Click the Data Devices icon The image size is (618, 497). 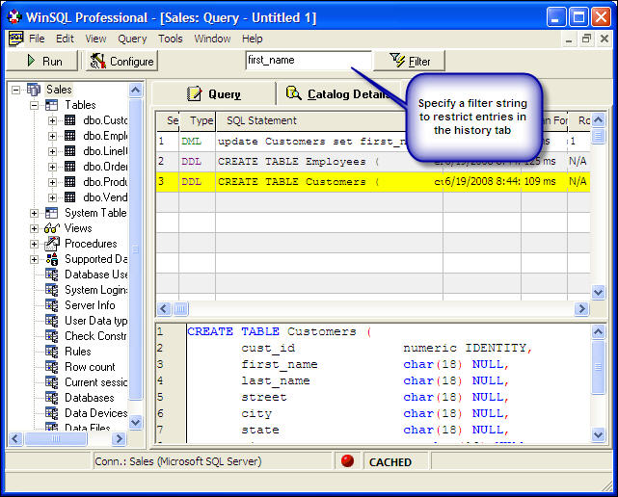[52, 412]
